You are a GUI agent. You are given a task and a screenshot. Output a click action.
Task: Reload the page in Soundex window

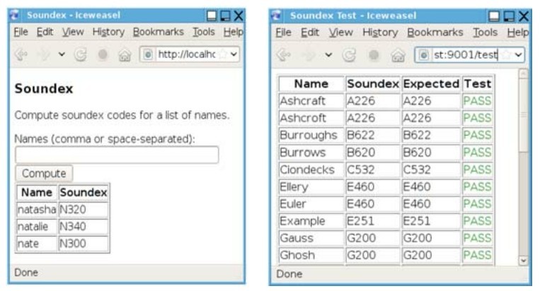tap(81, 54)
